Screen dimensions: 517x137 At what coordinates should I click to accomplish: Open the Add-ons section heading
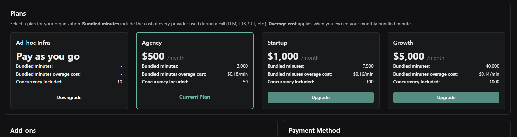(23, 130)
